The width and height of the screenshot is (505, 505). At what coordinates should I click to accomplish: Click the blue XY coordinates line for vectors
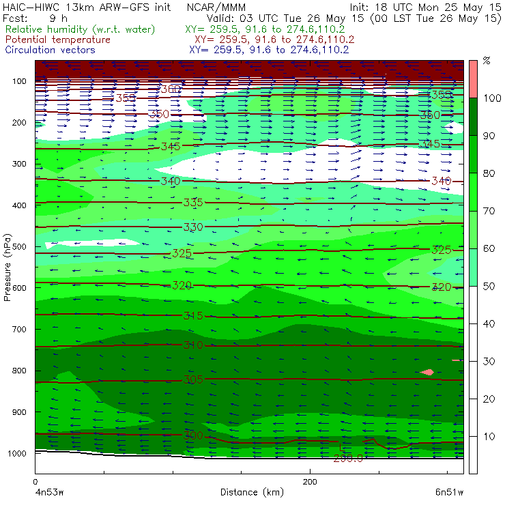[269, 50]
